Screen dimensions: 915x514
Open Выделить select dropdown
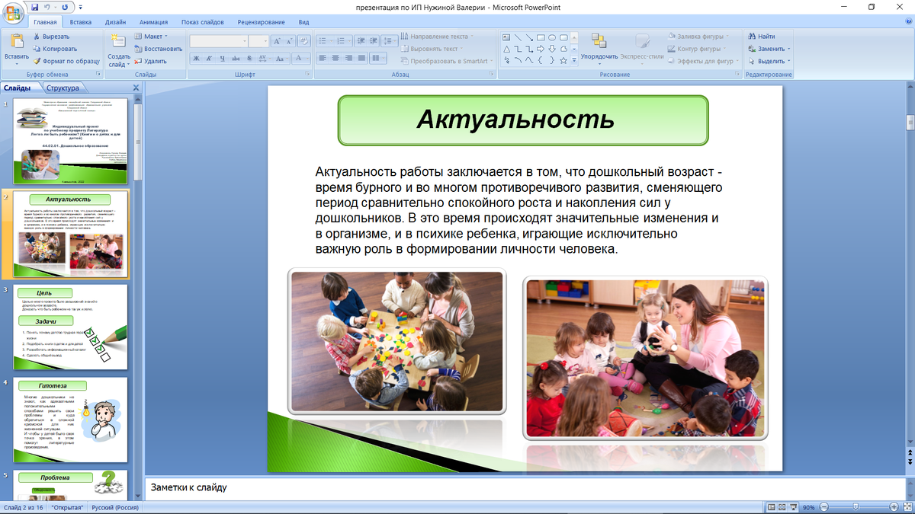[769, 61]
